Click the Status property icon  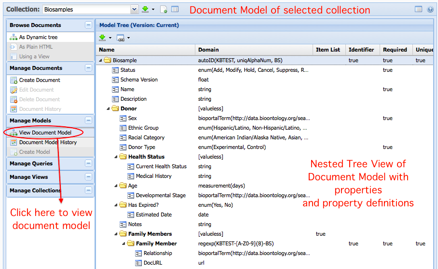tap(115, 70)
